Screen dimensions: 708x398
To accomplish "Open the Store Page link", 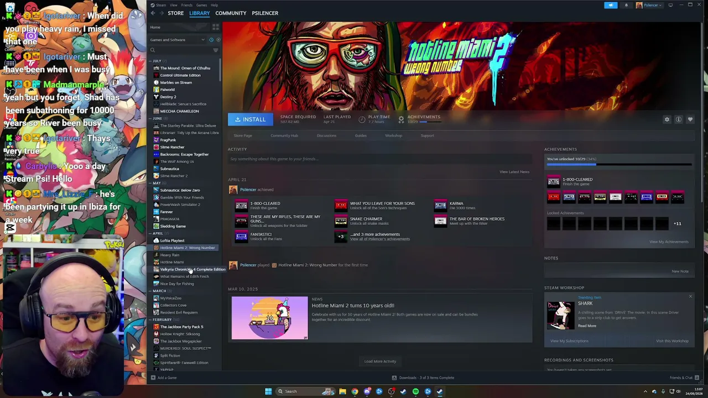I will tap(243, 135).
